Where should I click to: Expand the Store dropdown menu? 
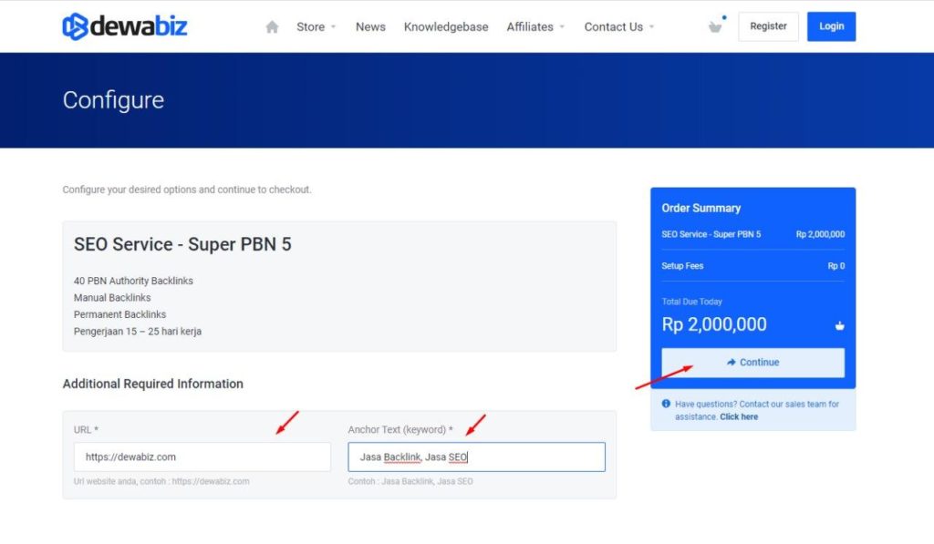coord(316,27)
